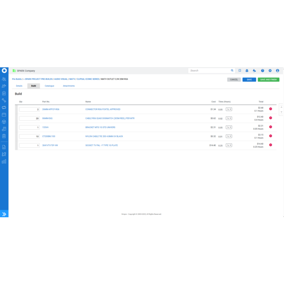Viewport: 284px width, 284px height.
Task: Open time multiplier dropdown for BRACKET MTG row
Action: [x=229, y=127]
